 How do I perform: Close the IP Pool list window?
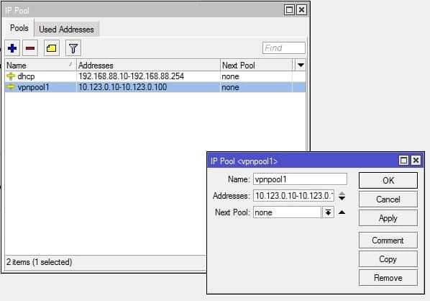301,10
